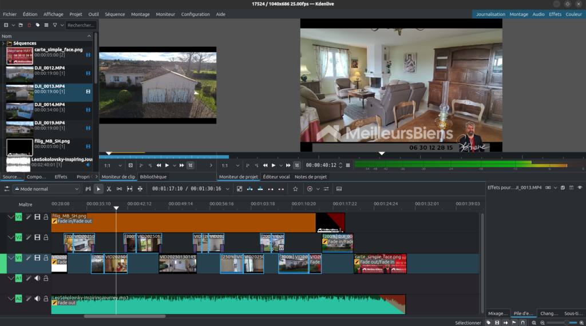Screen dimensions: 586x326
Task: Click the favorite effects star icon
Action: (295, 189)
